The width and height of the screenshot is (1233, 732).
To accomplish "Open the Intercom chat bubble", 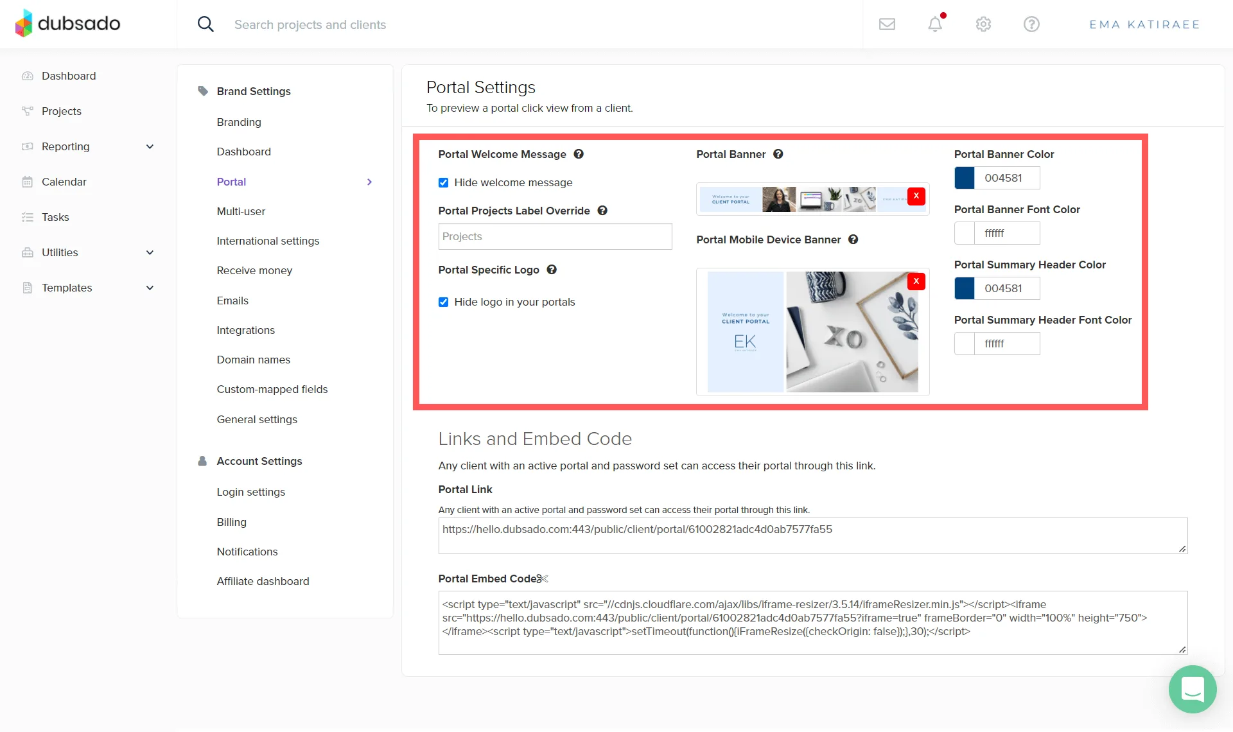I will click(1193, 690).
